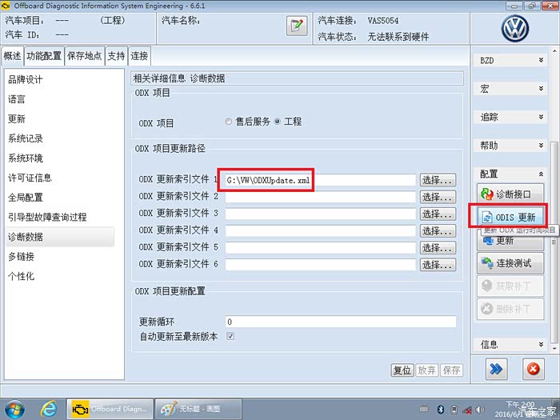Click the vehicle name edit icon

(297, 26)
